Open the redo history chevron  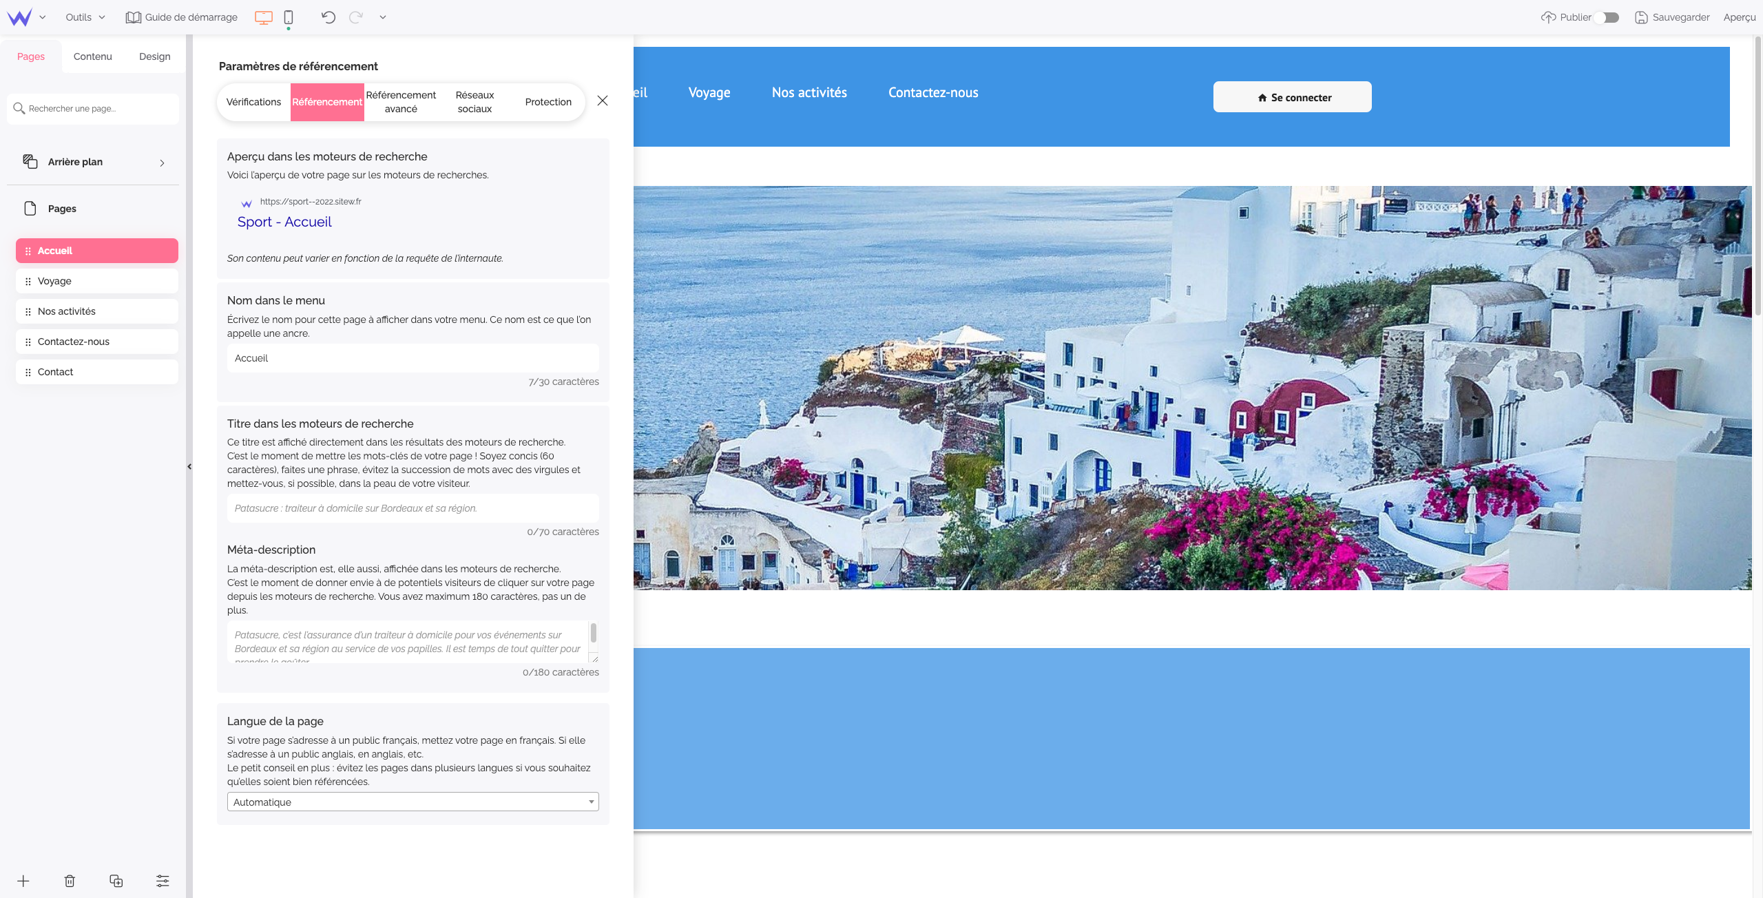(x=383, y=17)
